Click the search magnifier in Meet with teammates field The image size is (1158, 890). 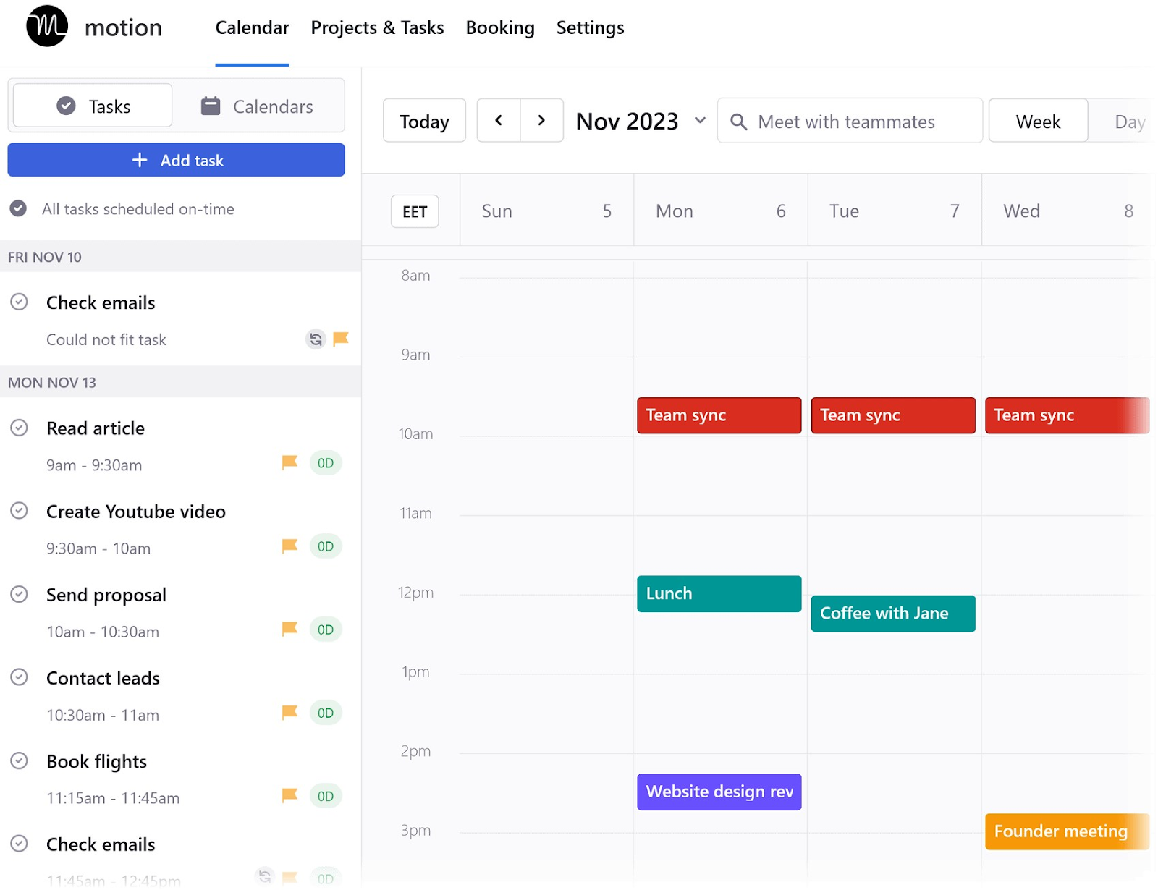[x=738, y=122]
